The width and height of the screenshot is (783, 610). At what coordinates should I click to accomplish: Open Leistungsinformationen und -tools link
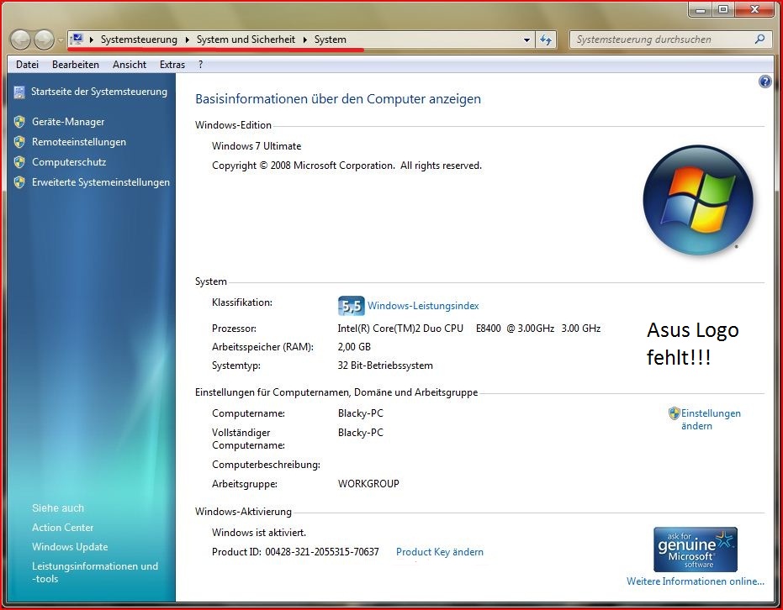click(x=95, y=572)
